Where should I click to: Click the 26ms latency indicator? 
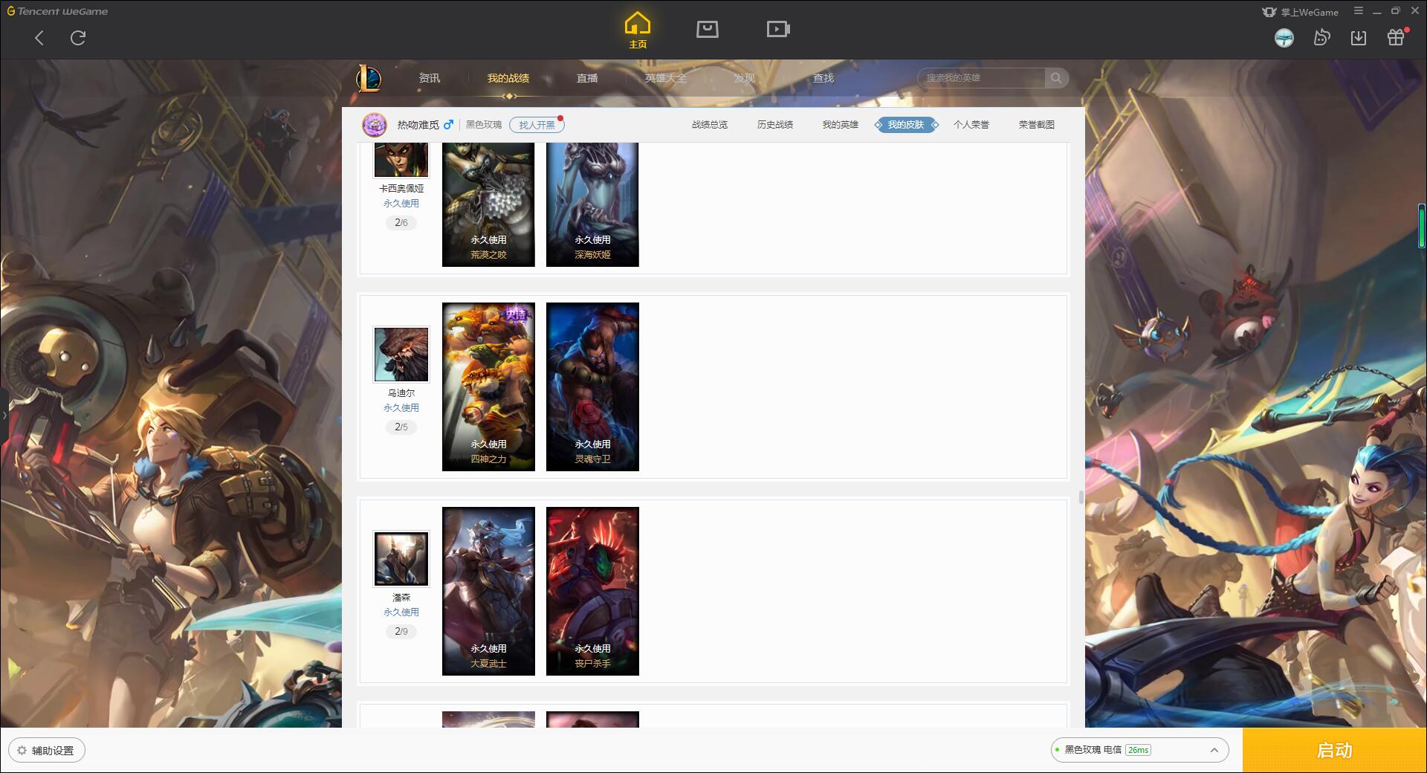(x=1138, y=750)
